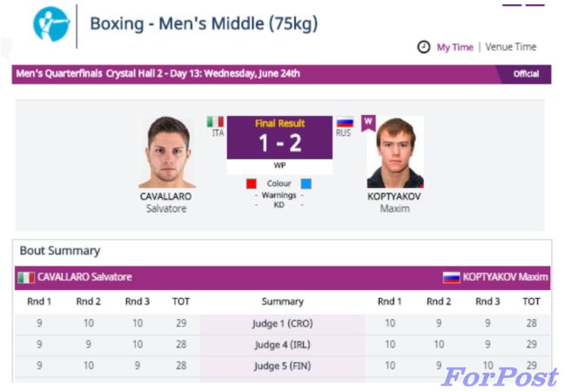Click the Bout Summary heading
The image size is (566, 392).
(x=60, y=251)
